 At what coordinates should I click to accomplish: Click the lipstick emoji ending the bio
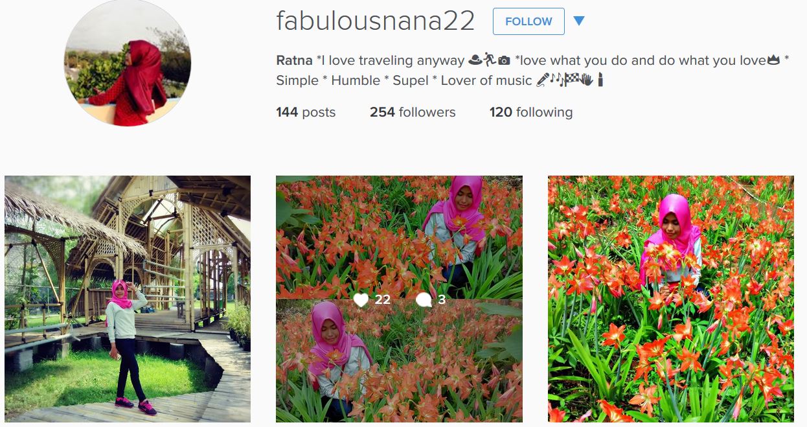tap(600, 80)
